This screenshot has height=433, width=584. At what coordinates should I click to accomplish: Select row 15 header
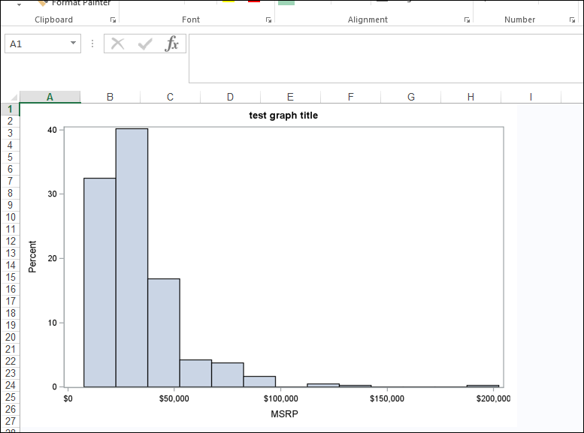[10, 278]
